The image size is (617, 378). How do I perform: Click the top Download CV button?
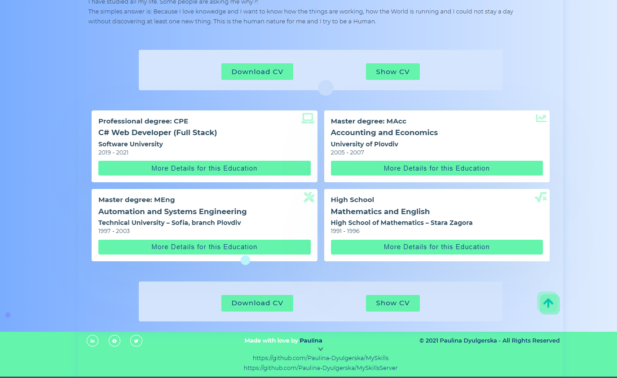(257, 71)
